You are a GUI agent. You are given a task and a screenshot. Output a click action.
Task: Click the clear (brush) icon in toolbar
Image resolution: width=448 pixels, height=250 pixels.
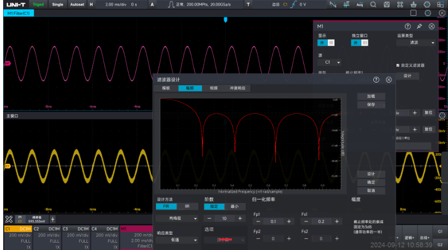coord(413,4)
